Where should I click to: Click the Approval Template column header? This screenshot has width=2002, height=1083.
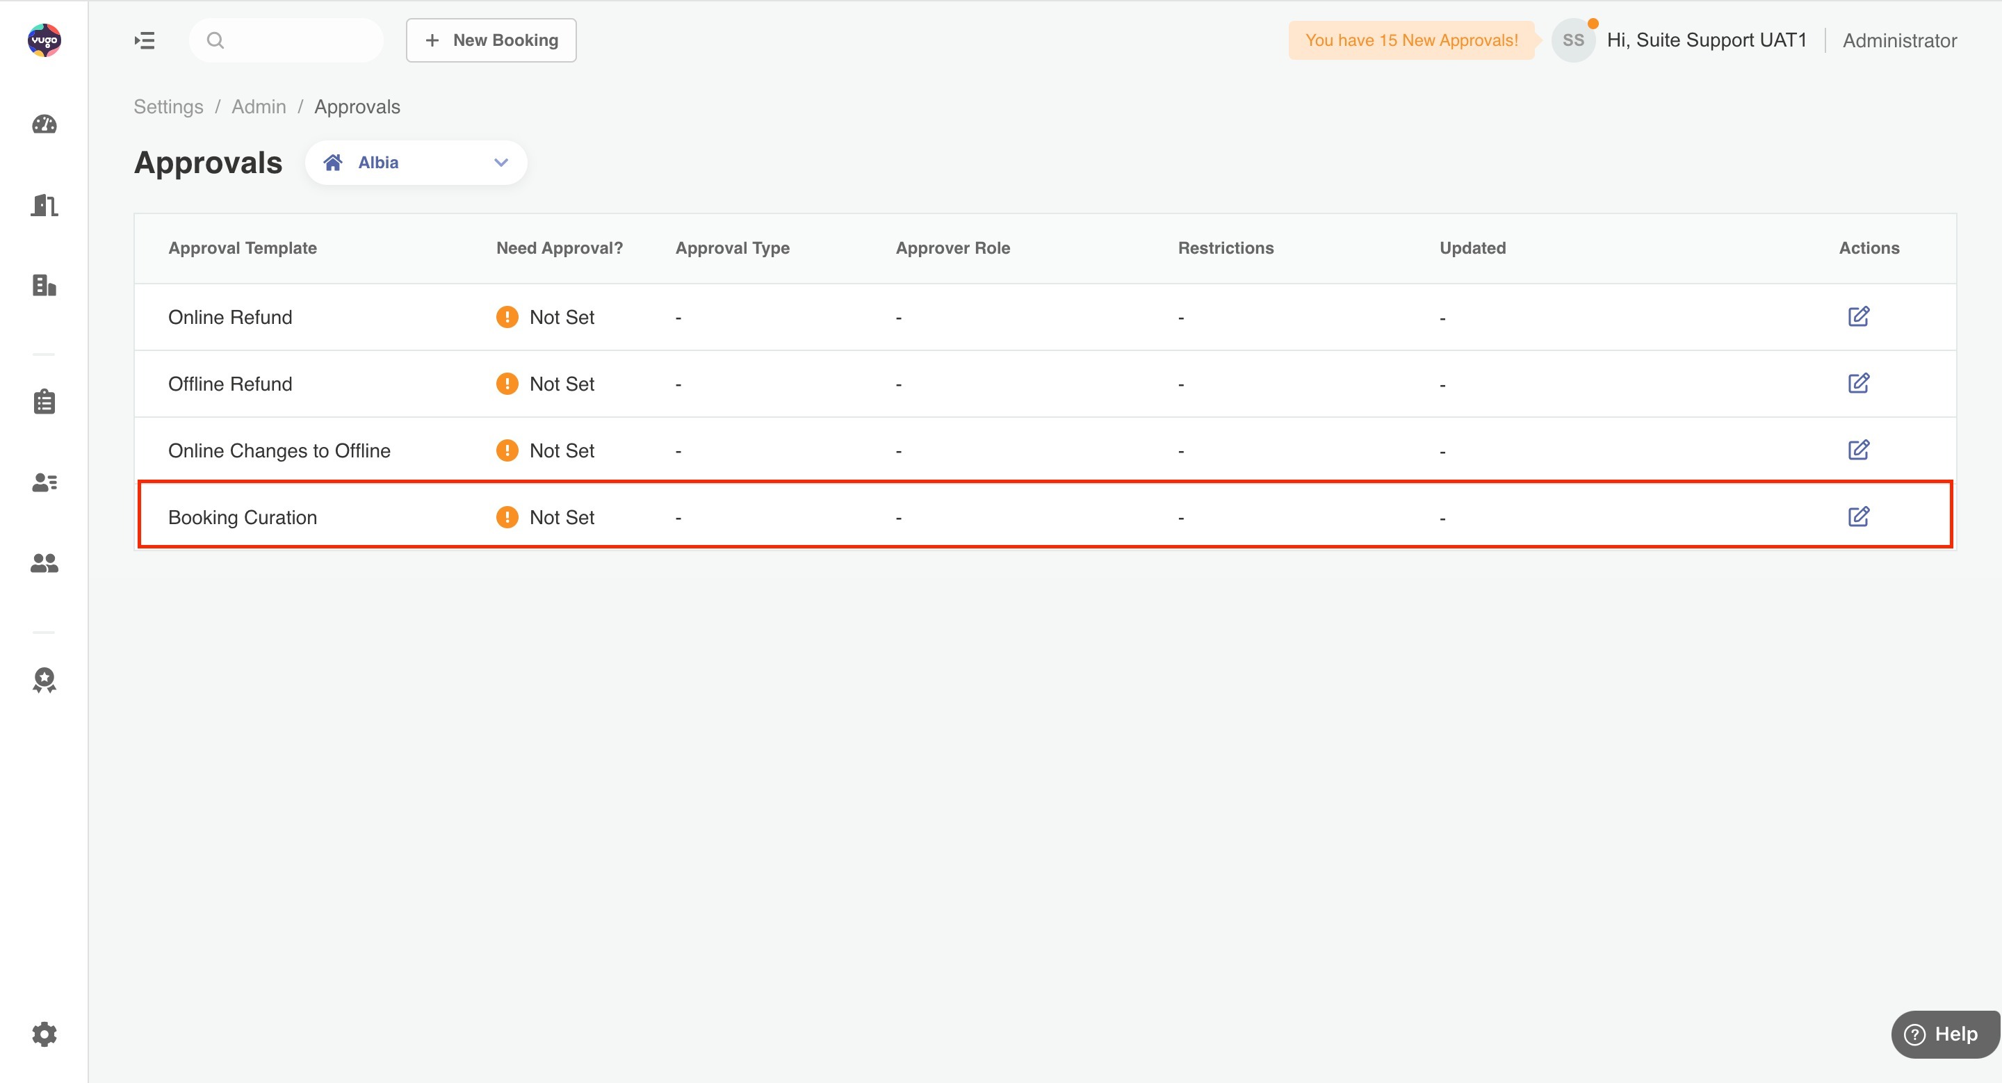(x=243, y=248)
